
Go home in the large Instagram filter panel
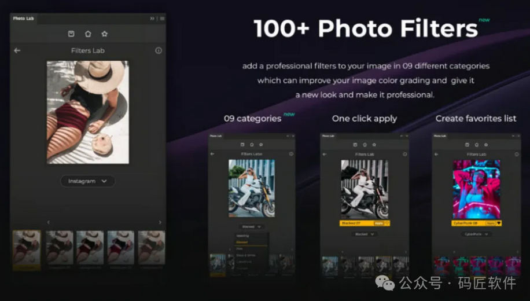tap(88, 34)
